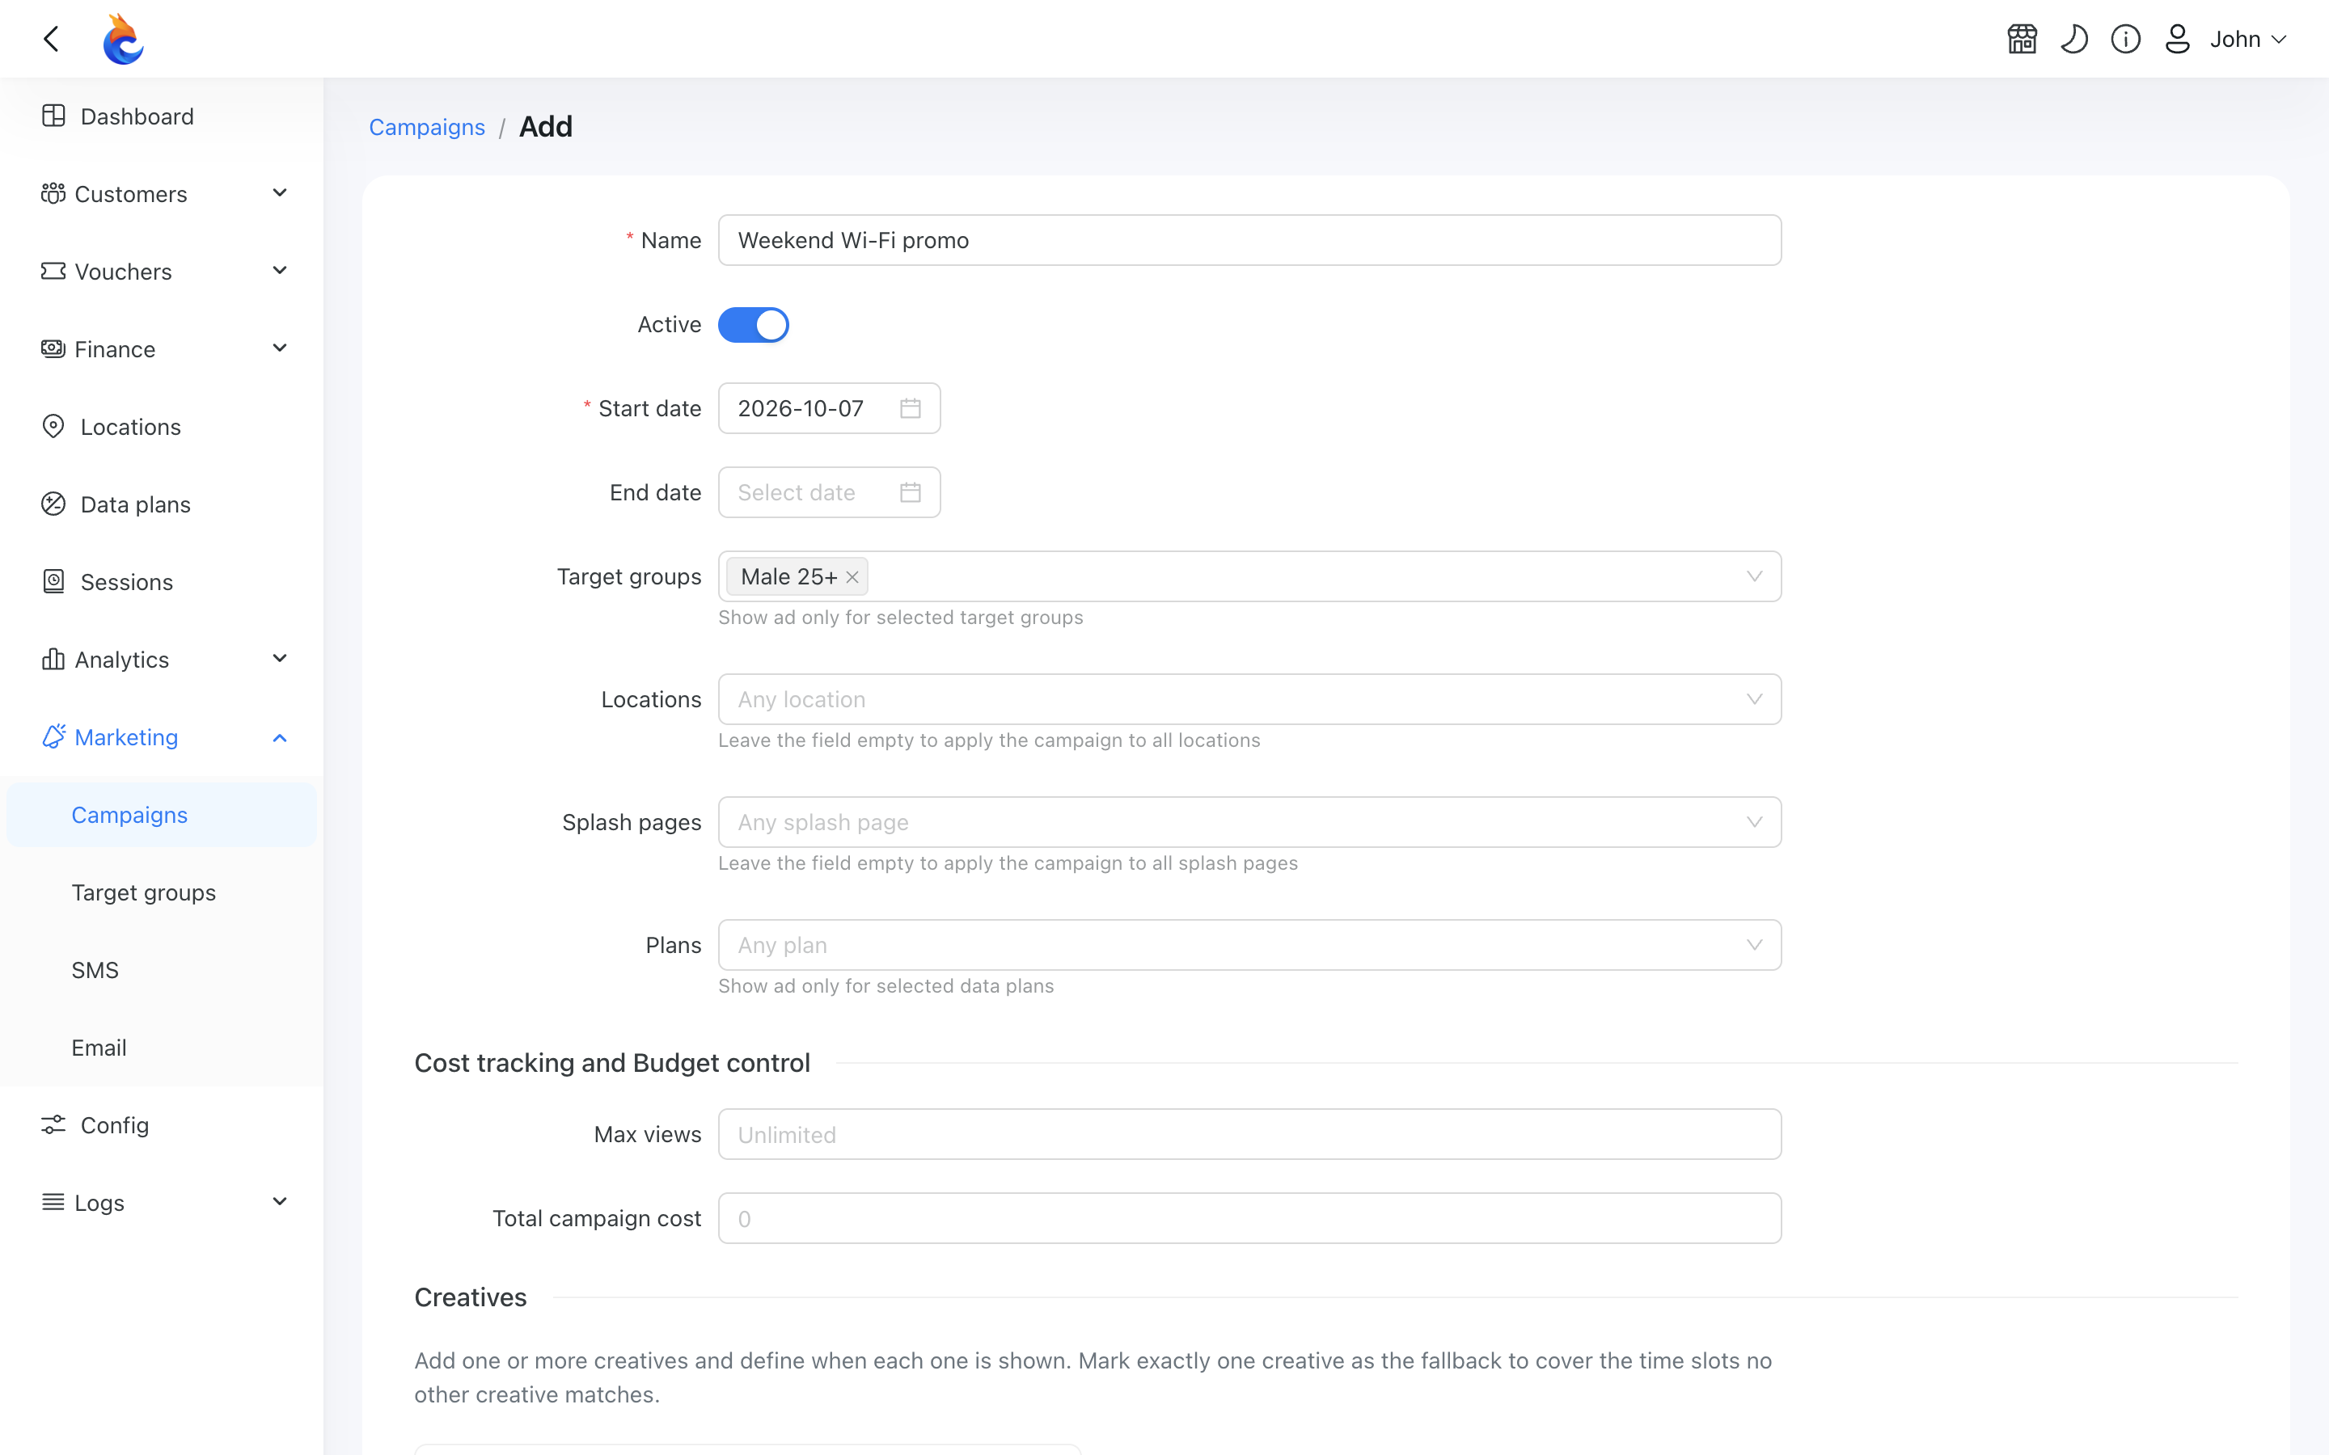Expand the Vouchers sidebar menu
Image resolution: width=2329 pixels, height=1455 pixels.
[162, 272]
